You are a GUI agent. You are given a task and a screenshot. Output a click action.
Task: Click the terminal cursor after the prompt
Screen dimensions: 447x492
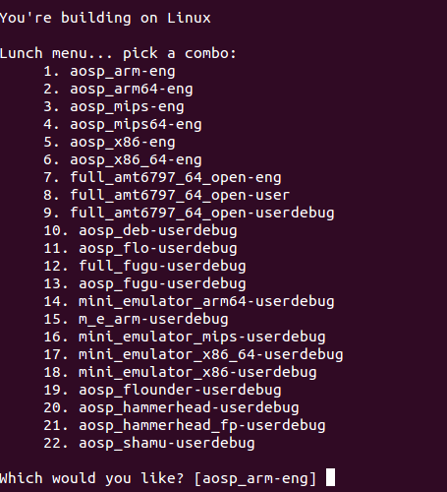pyautogui.click(x=331, y=477)
